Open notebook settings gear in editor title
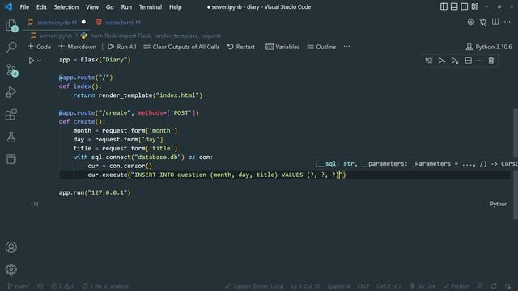 click(x=471, y=22)
